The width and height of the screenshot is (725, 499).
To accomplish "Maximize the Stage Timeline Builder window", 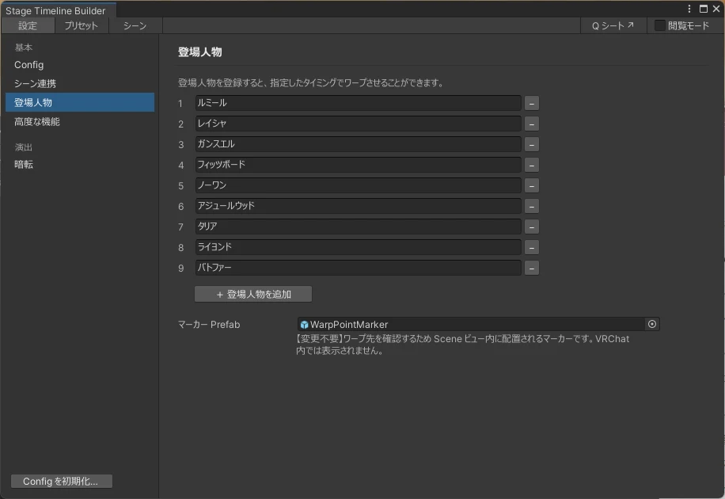I will coord(704,9).
